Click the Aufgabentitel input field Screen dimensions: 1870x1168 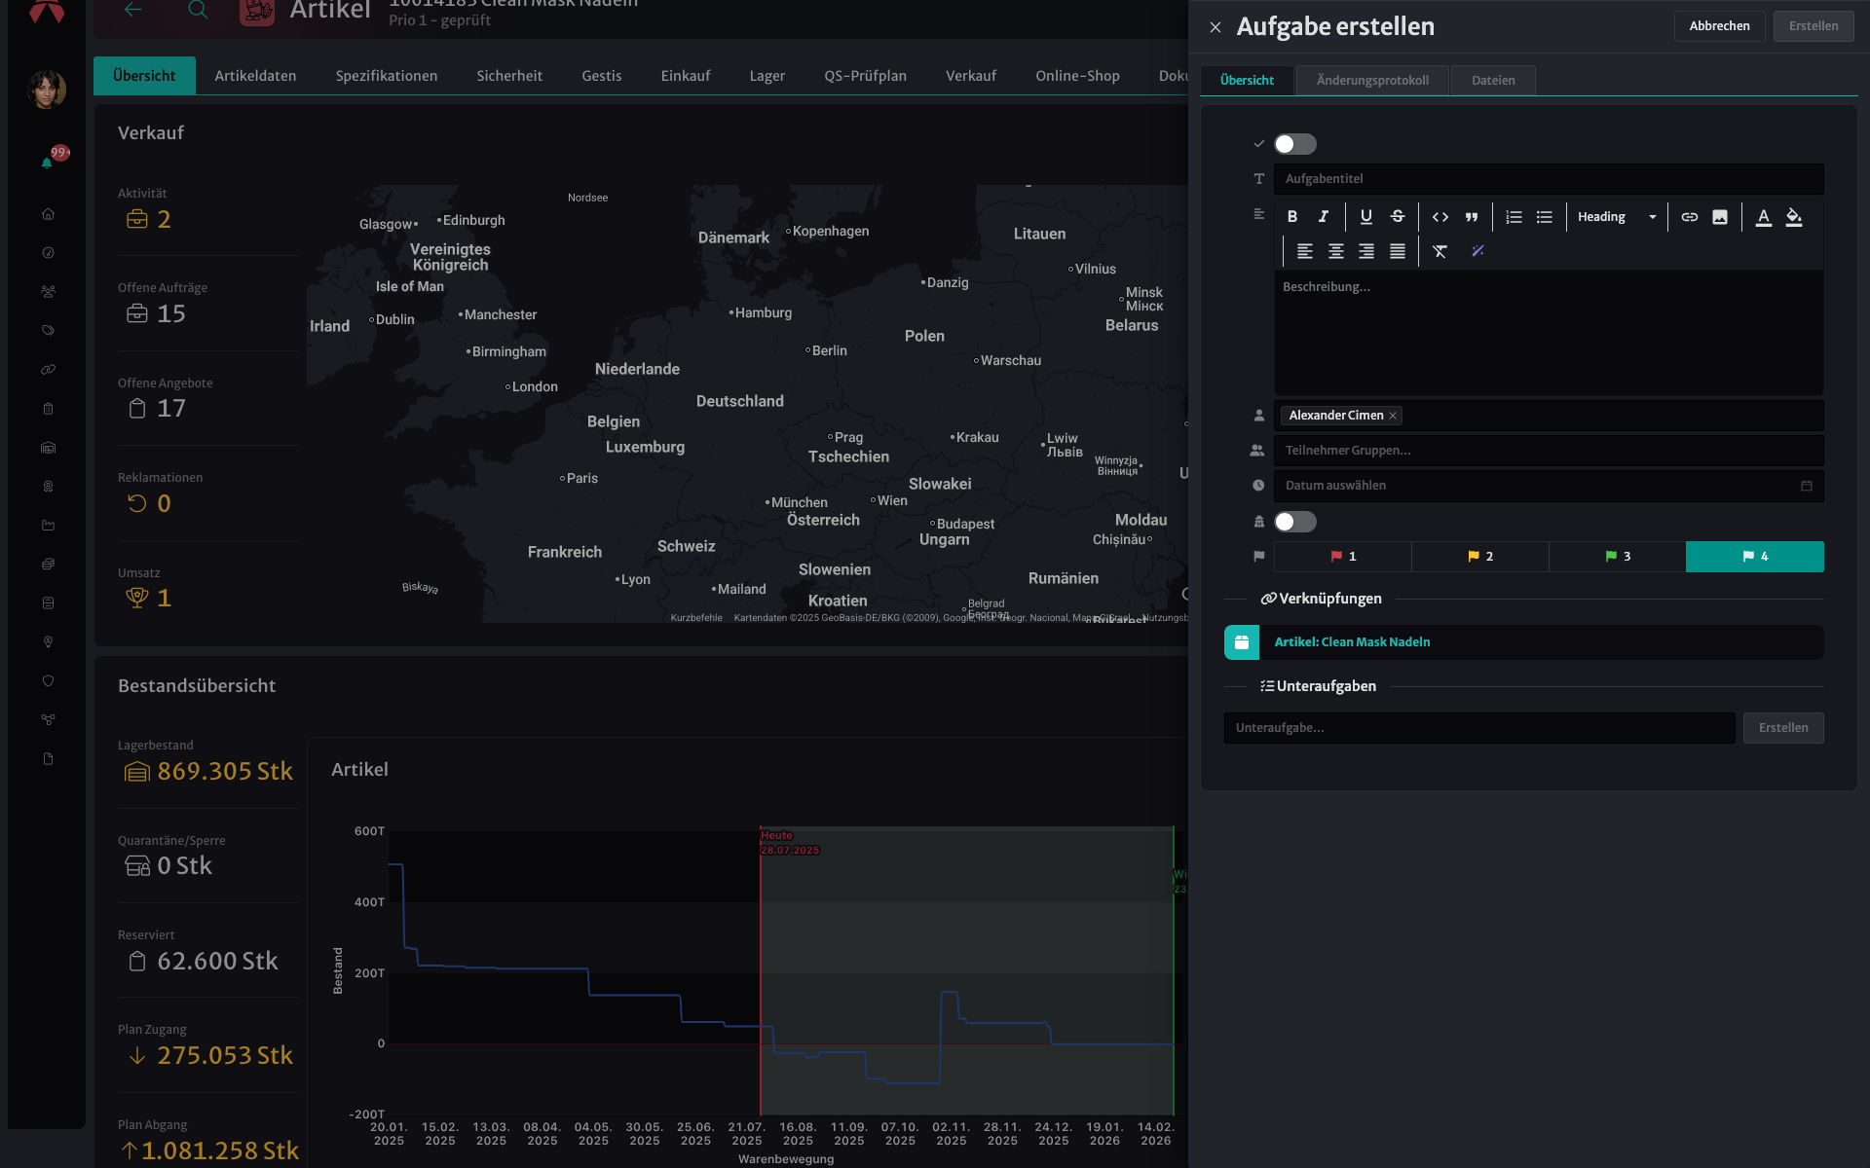tap(1549, 179)
